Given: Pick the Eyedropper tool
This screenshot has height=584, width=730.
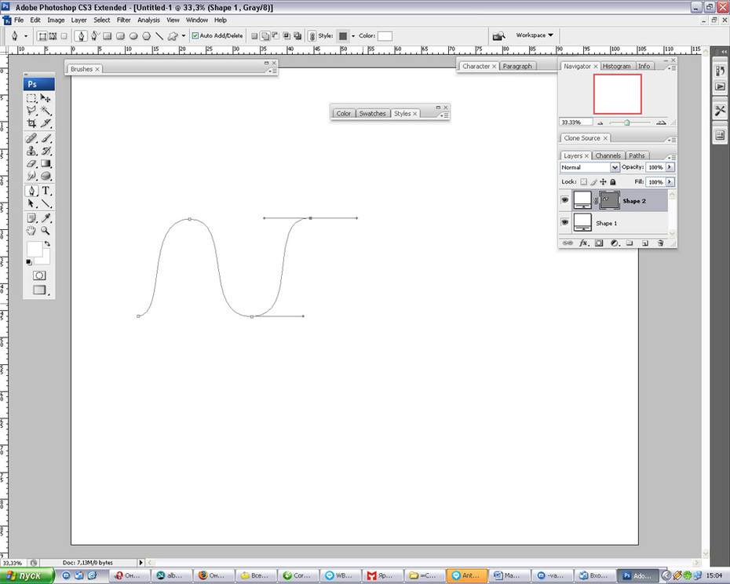Looking at the screenshot, I should (x=46, y=217).
